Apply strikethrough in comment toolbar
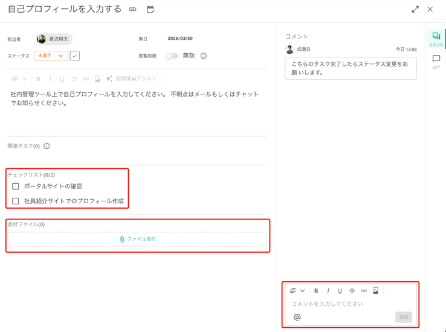 coord(352,291)
